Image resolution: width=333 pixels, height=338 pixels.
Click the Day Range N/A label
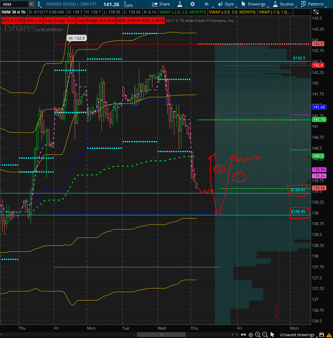coord(59,20)
